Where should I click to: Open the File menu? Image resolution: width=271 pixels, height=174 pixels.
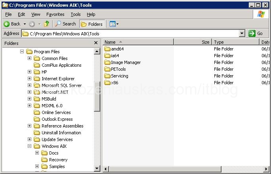pyautogui.click(x=8, y=14)
